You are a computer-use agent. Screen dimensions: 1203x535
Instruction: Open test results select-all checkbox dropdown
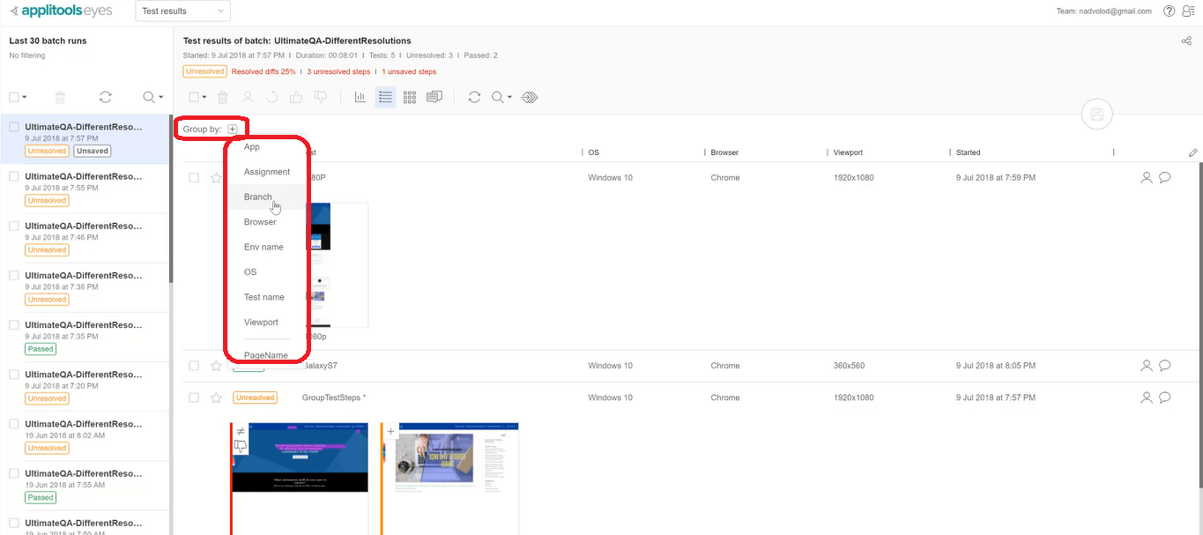(204, 98)
